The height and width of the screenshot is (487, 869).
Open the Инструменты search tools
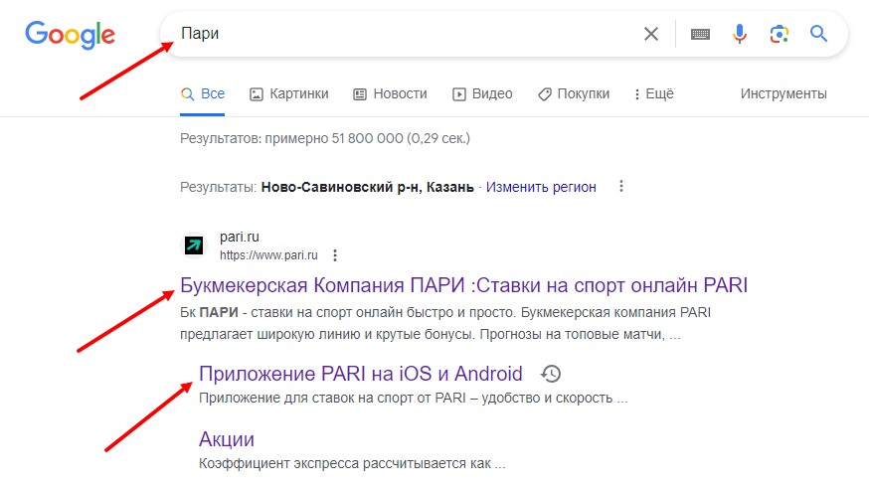(783, 94)
